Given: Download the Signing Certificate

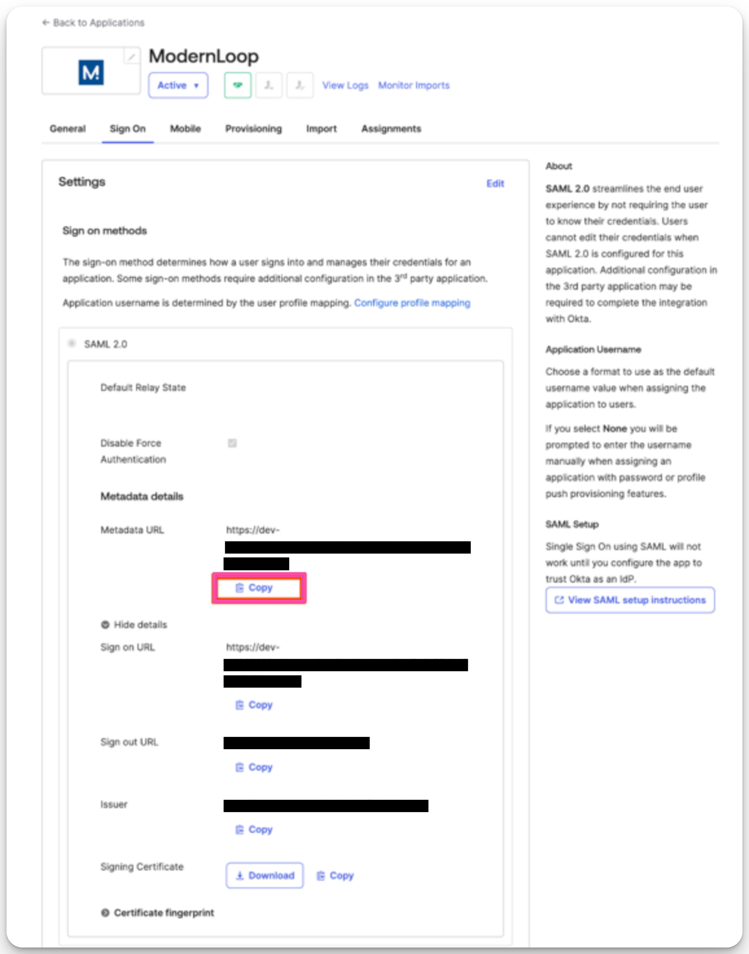Looking at the screenshot, I should tap(264, 876).
